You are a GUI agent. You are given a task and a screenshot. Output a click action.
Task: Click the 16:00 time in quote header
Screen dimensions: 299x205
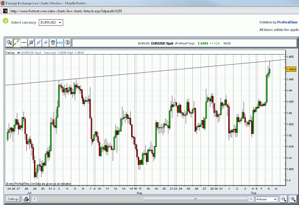(x=227, y=43)
